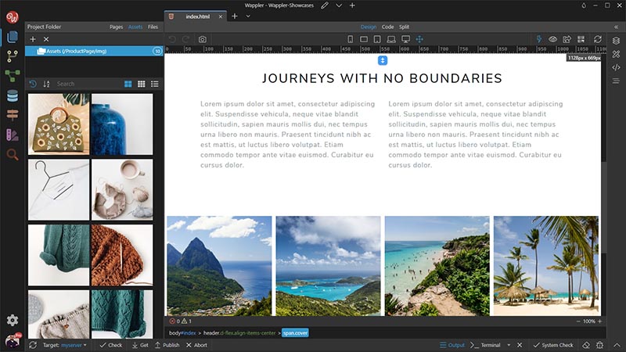Screen dimensions: 626x352
Task: Run System Check
Action: (553, 345)
